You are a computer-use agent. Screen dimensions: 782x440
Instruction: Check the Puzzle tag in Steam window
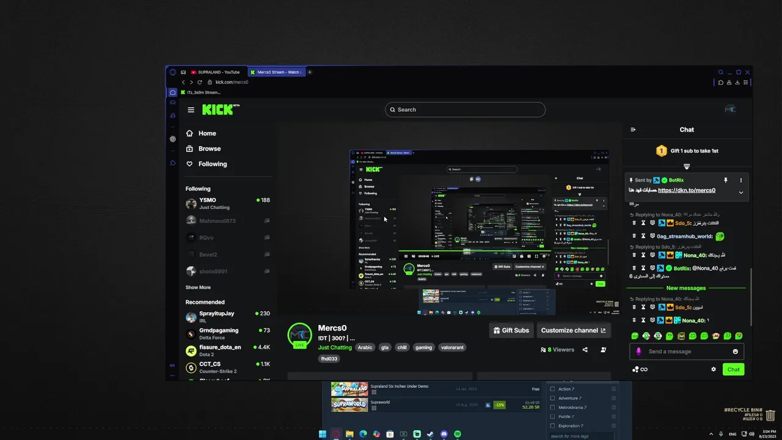click(x=552, y=416)
